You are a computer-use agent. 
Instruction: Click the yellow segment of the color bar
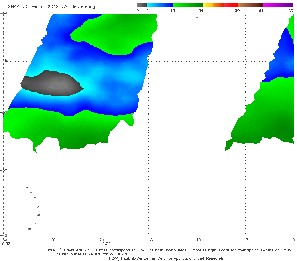pyautogui.click(x=208, y=5)
